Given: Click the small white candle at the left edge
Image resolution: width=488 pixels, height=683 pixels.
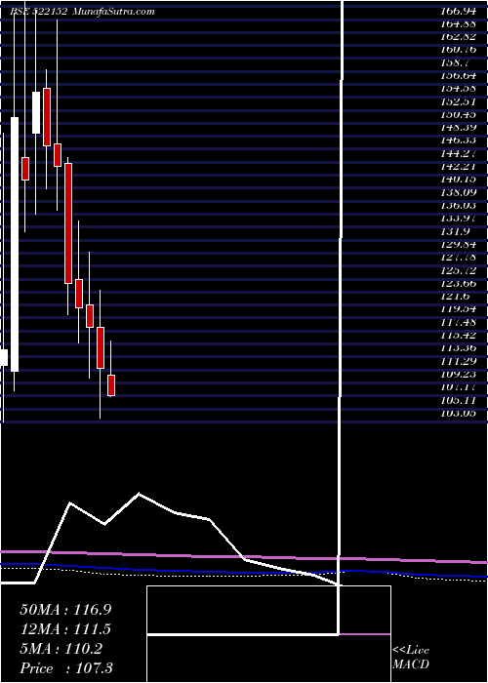Looking at the screenshot, I should pos(4,358).
